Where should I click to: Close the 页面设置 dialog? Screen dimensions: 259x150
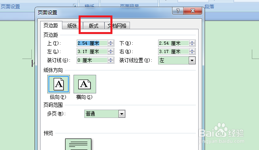point(193,11)
